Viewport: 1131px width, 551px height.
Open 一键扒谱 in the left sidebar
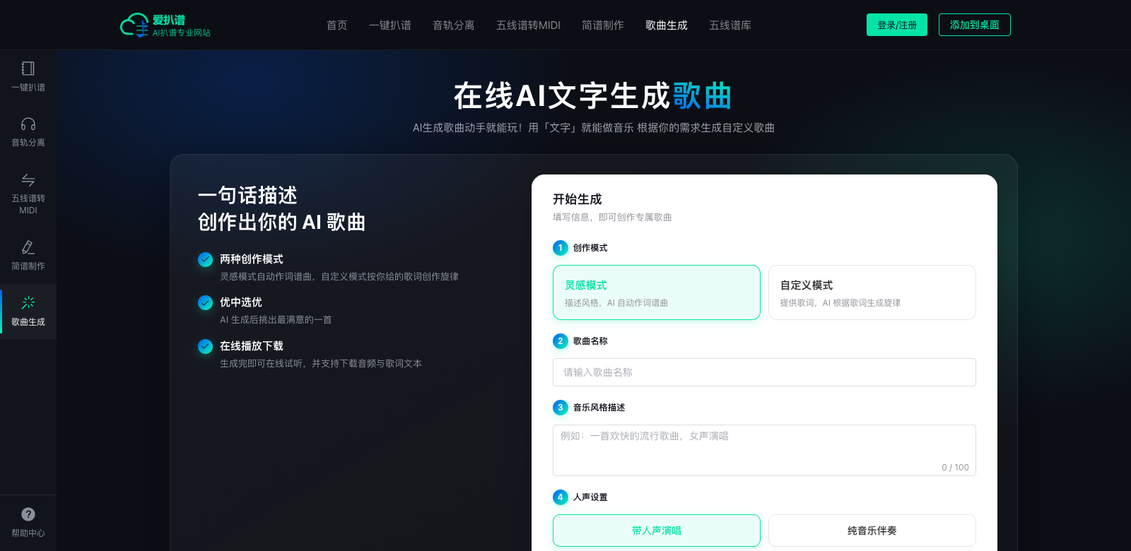coord(28,77)
